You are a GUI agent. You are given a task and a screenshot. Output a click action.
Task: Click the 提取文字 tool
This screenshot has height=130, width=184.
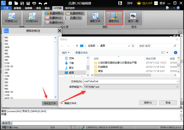(95, 18)
